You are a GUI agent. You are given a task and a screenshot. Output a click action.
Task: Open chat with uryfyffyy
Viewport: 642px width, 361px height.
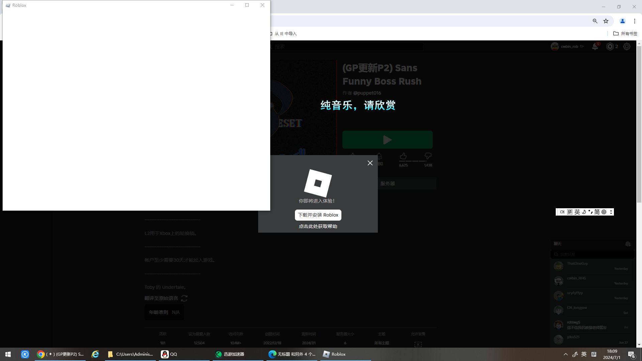tap(593, 295)
